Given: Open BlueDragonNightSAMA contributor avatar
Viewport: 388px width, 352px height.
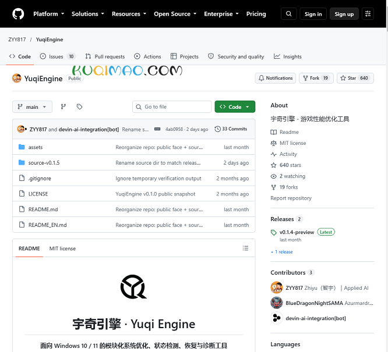Looking at the screenshot, I should point(276,303).
